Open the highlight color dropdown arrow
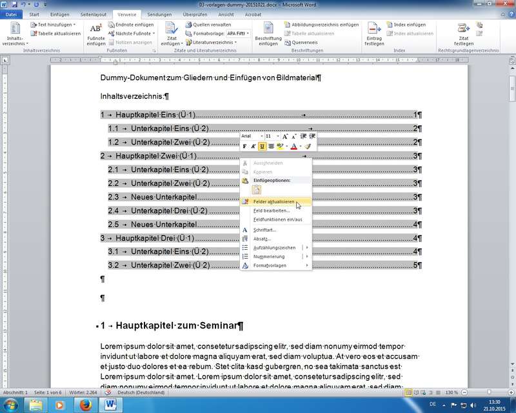The height and width of the screenshot is (413, 516). point(286,146)
